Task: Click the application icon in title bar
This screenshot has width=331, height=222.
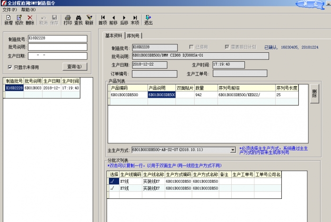Action: 4,3
